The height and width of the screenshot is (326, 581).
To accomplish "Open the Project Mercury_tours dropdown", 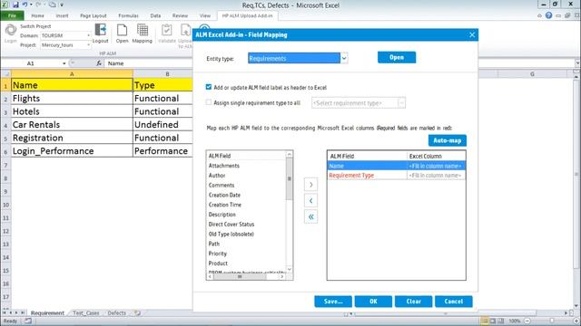I will [89, 45].
